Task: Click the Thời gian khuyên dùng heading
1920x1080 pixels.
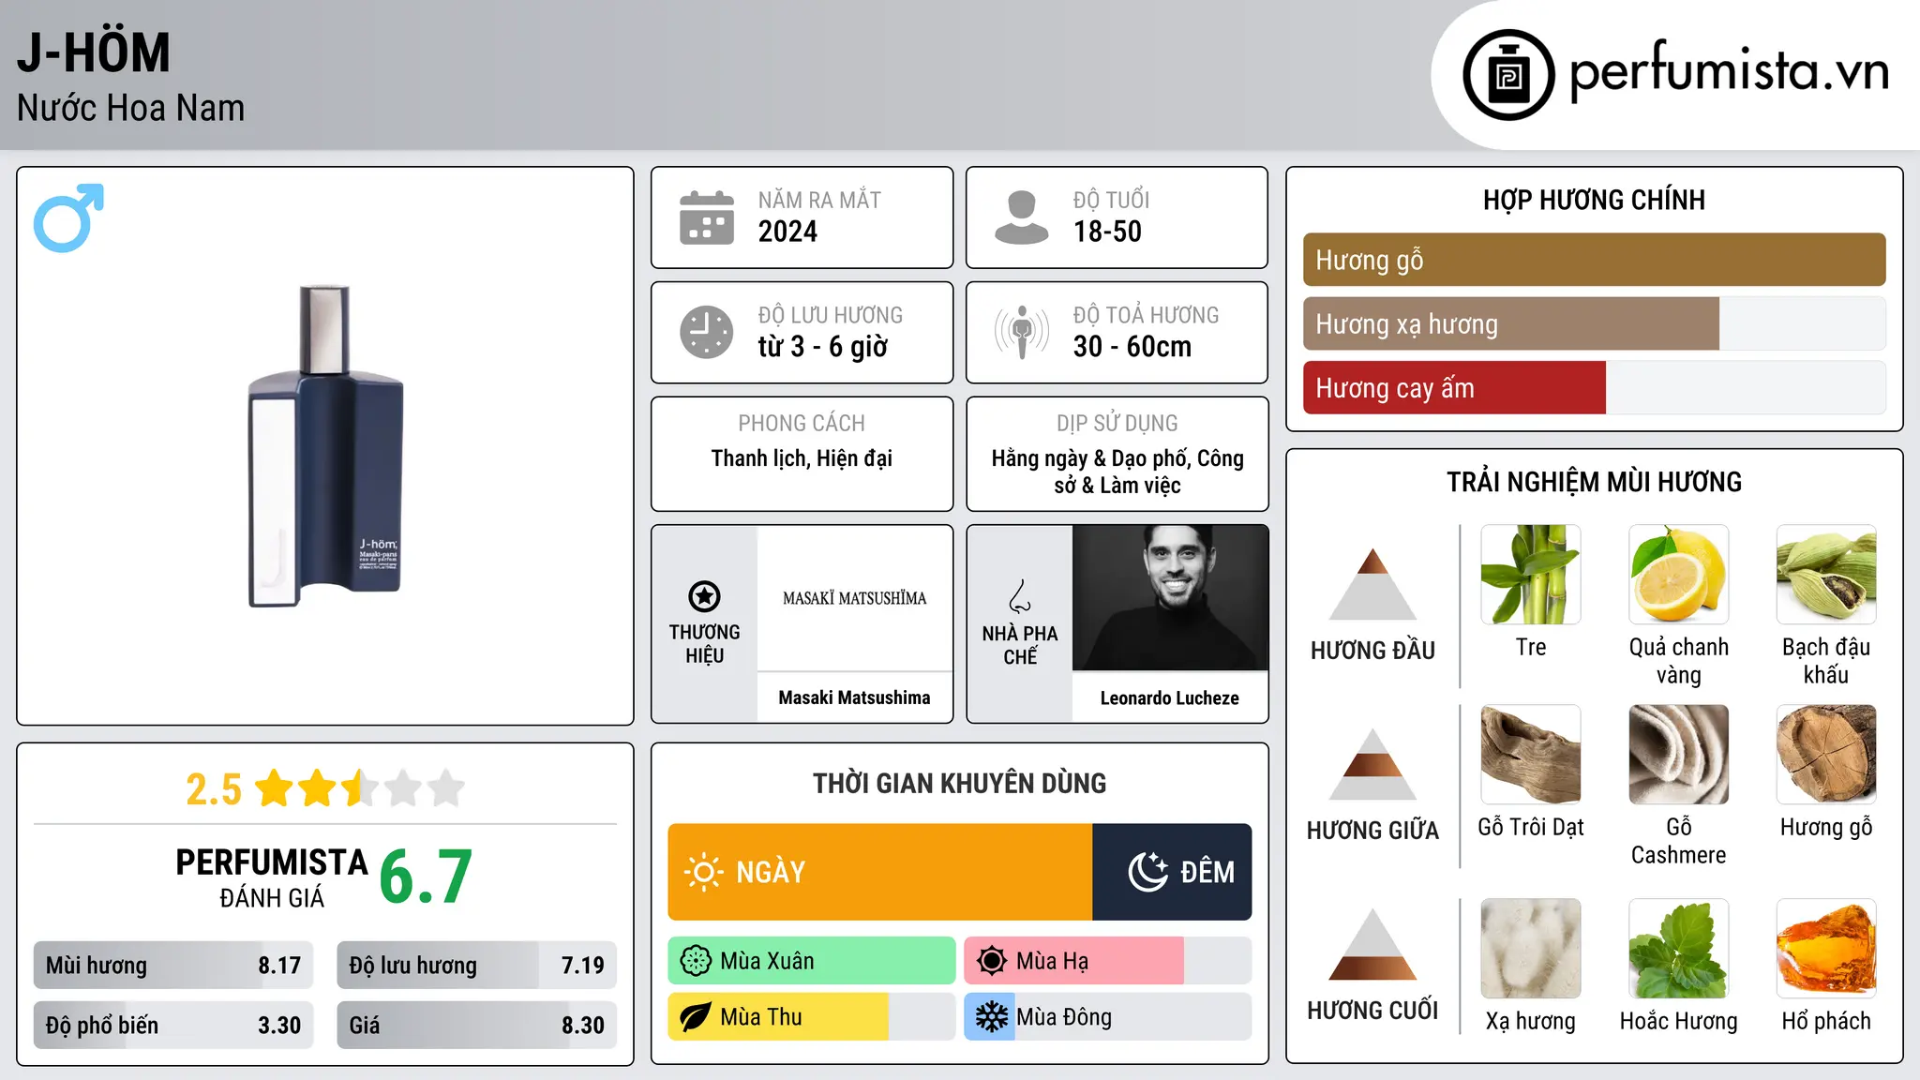Action: point(959,783)
